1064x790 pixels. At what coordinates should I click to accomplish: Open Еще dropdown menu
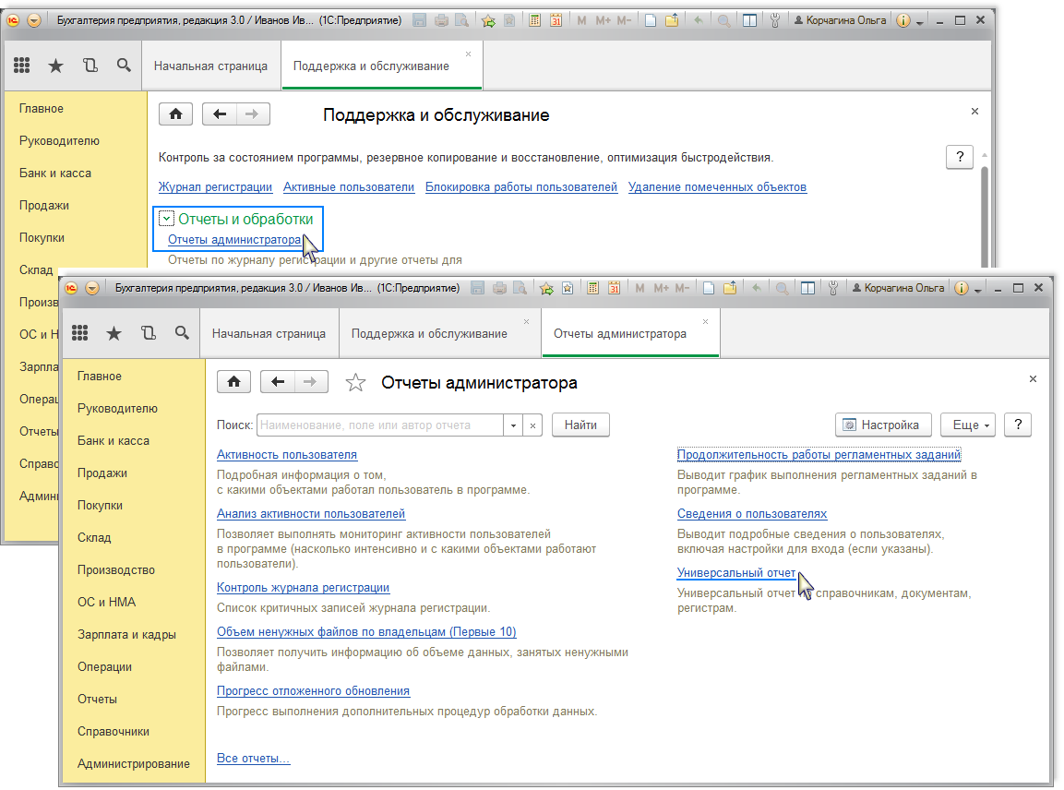[x=968, y=425]
